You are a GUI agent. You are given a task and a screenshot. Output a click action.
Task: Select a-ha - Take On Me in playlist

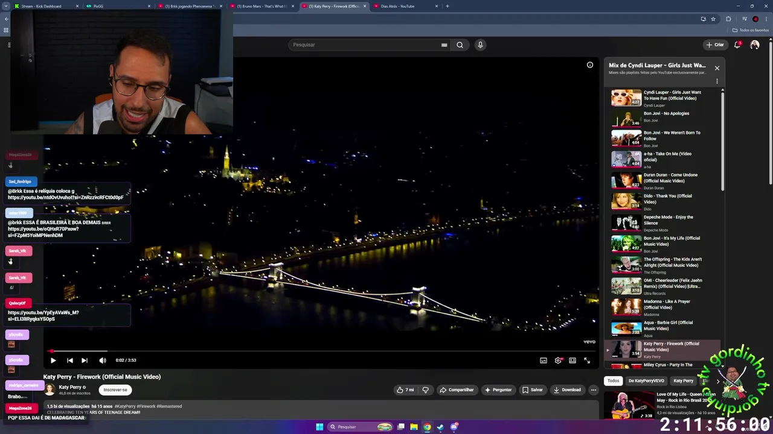click(x=664, y=160)
